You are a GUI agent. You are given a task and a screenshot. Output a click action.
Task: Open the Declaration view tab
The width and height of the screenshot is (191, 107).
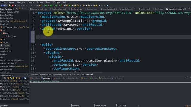click(x=105, y=78)
